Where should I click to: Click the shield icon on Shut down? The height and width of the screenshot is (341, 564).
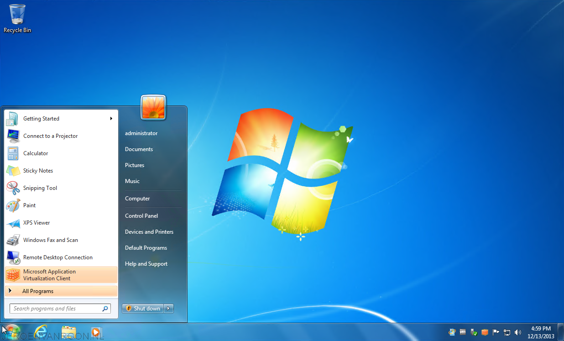click(x=129, y=309)
